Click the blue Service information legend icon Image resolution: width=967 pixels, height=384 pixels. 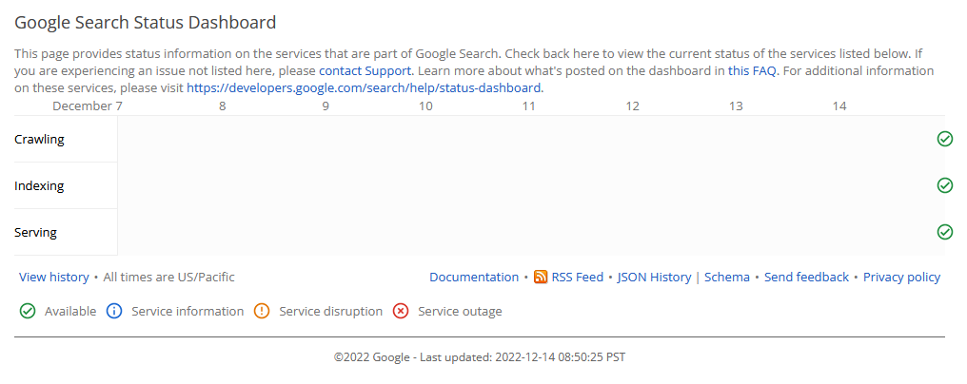point(114,311)
